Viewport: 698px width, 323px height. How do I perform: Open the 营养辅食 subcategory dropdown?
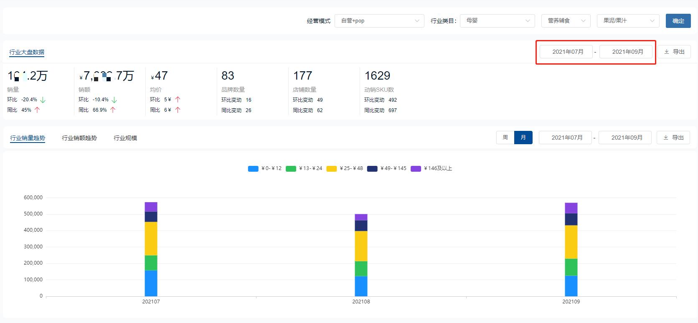point(566,21)
